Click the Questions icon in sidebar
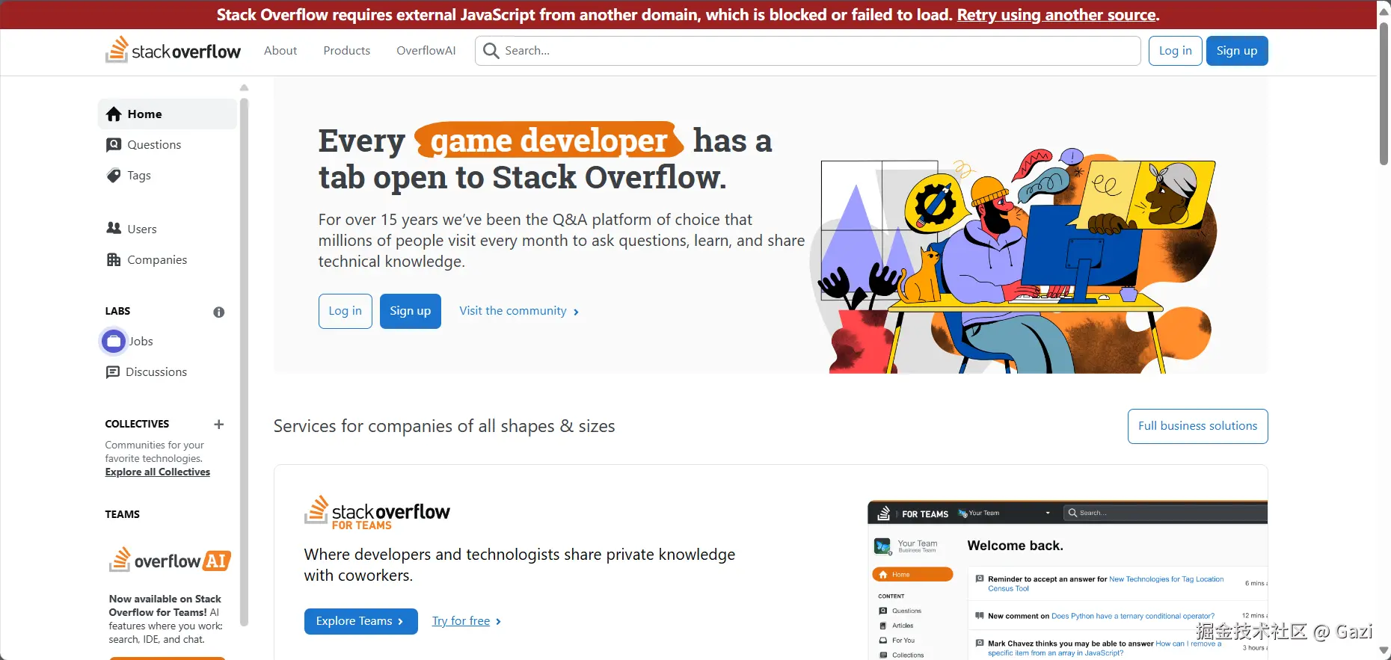 coord(114,144)
